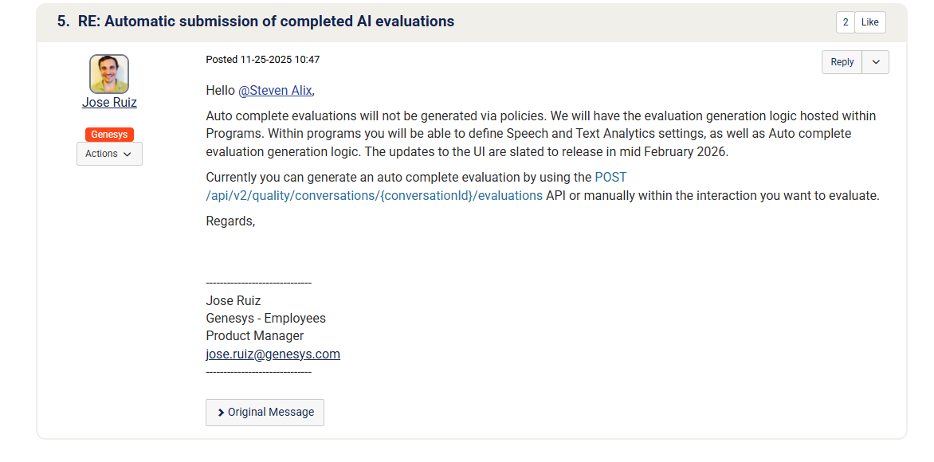Screen dimensions: 934x462
Task: Click the arrow icon on Original Message
Action: (221, 413)
